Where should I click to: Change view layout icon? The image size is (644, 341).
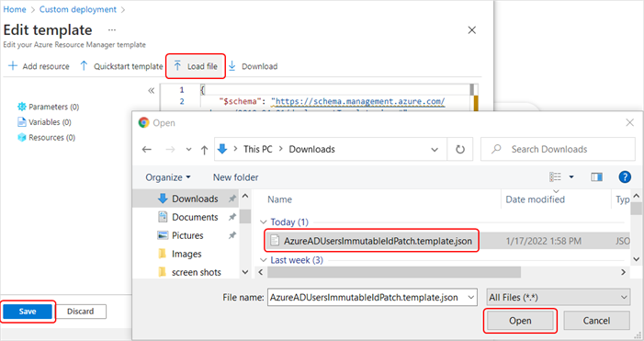pyautogui.click(x=555, y=177)
